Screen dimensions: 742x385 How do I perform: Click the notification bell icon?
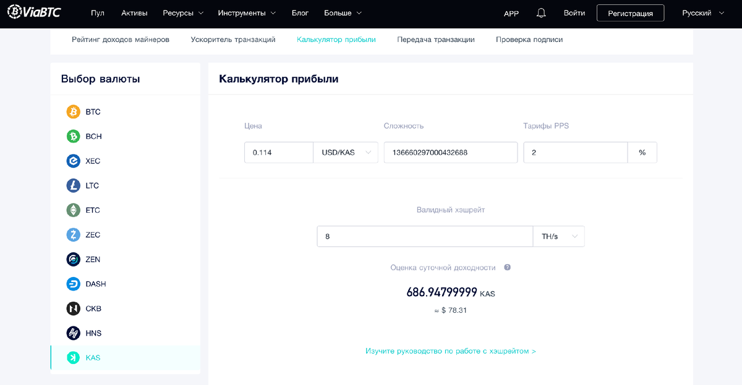540,12
